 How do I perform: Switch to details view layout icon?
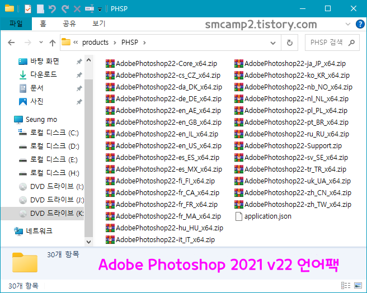point(346,286)
